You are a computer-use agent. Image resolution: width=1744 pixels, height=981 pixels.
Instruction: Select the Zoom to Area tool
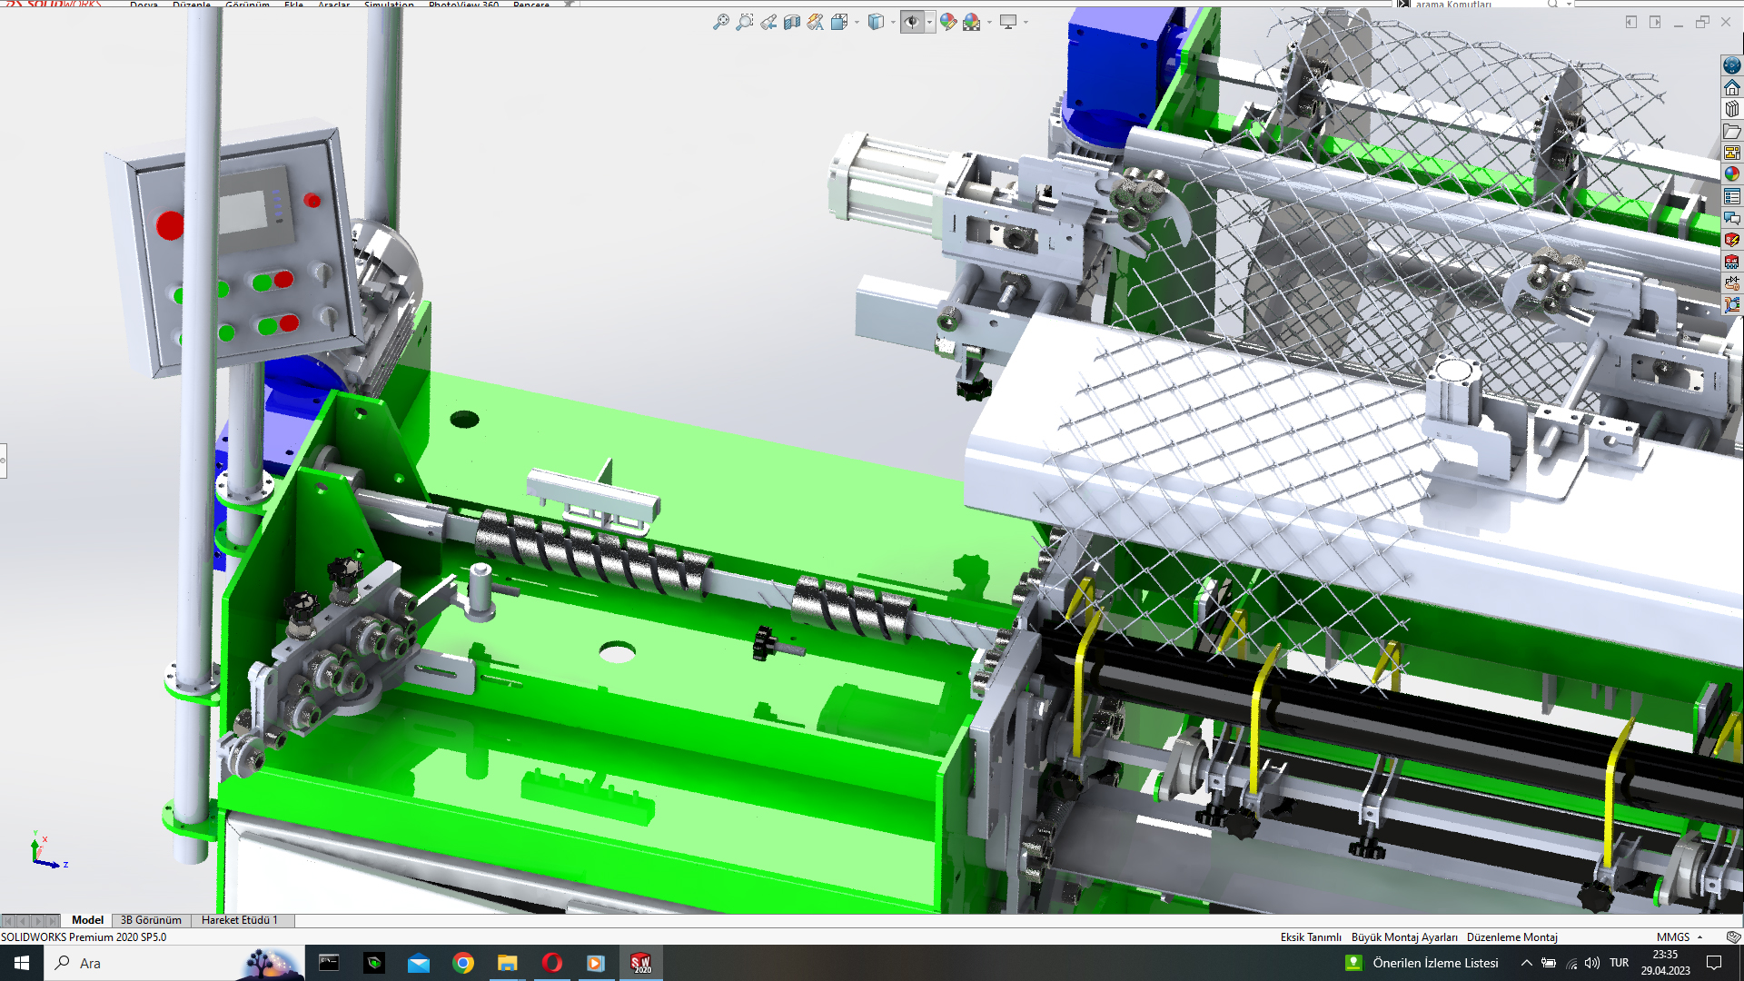coord(744,22)
